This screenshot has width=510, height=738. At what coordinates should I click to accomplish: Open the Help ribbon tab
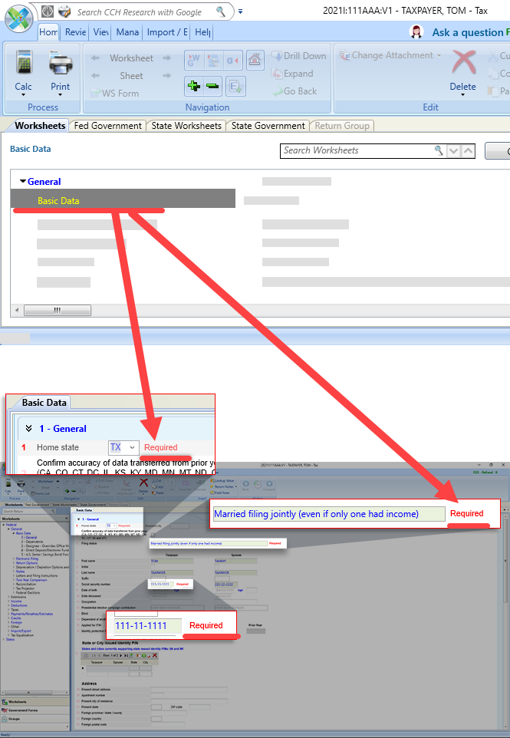click(202, 32)
